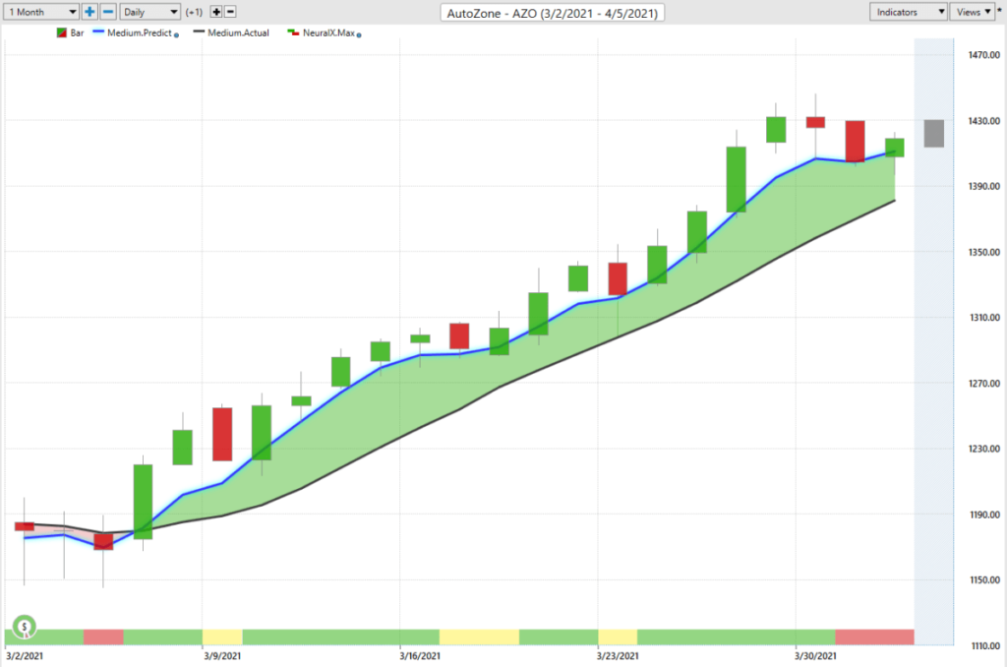Click the AutoZone - AZO chart title field
The width and height of the screenshot is (1007, 667).
(553, 13)
